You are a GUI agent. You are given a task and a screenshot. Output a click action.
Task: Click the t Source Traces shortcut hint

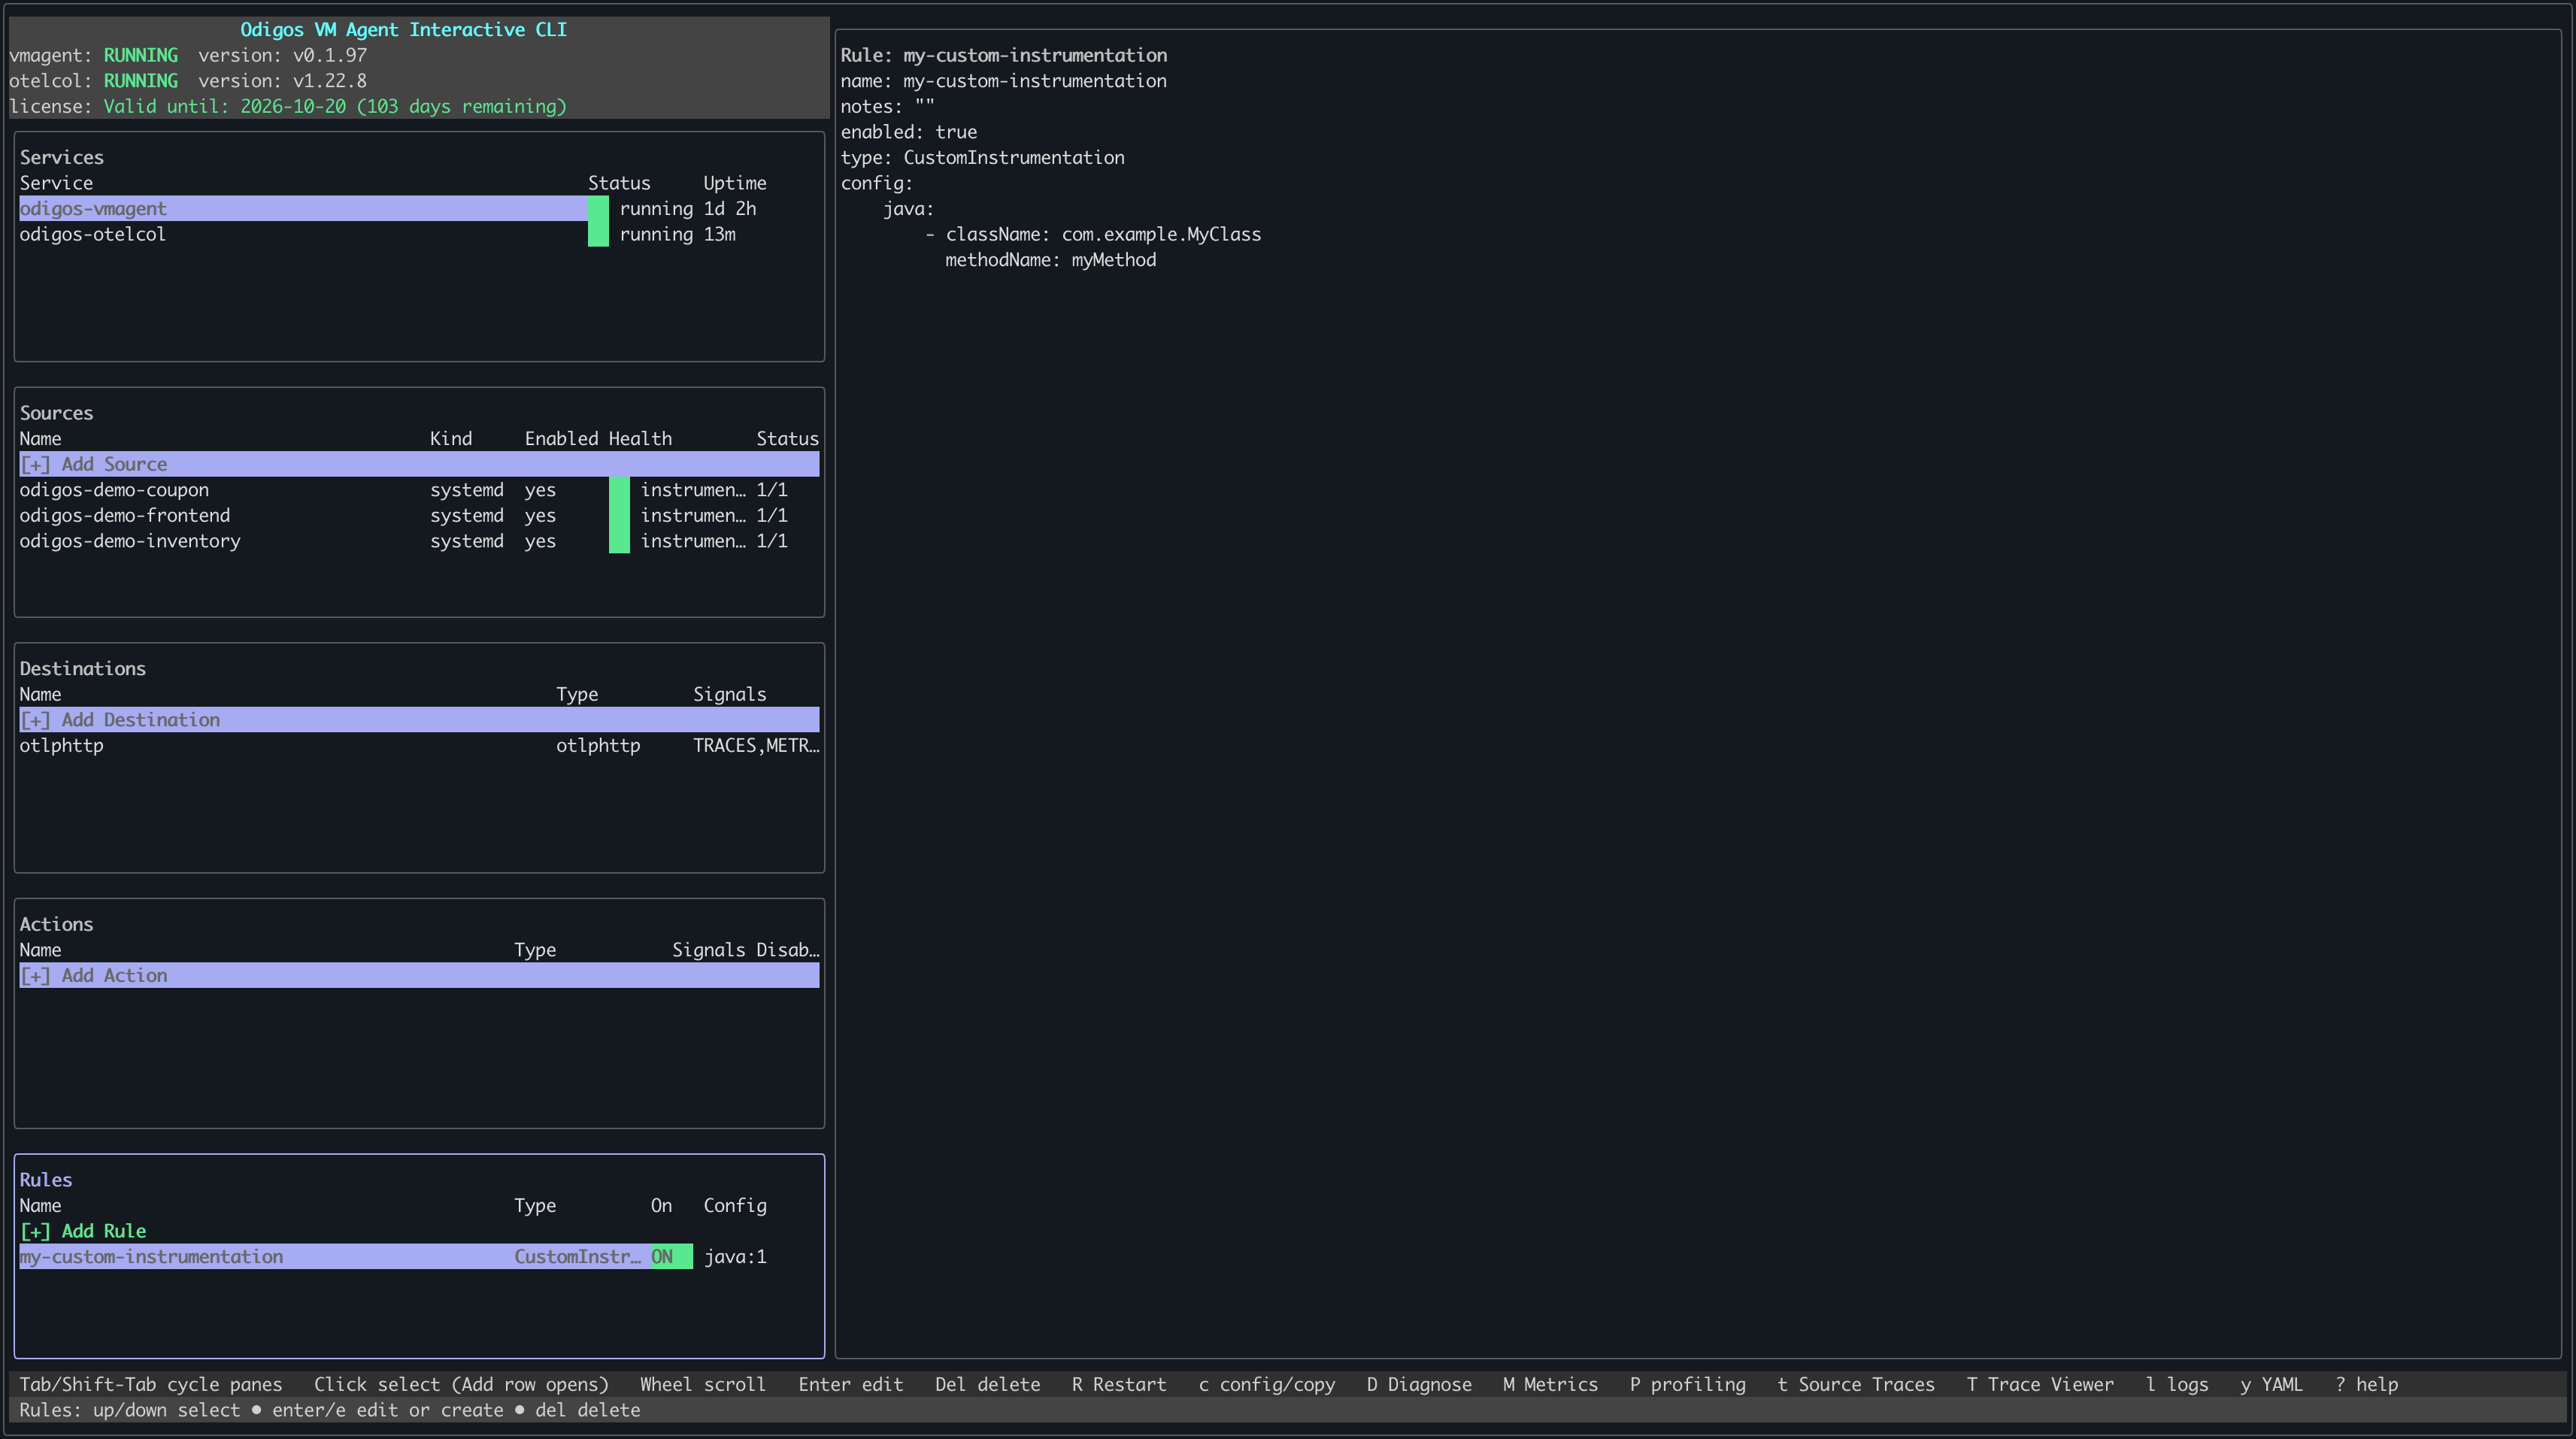(1856, 1385)
